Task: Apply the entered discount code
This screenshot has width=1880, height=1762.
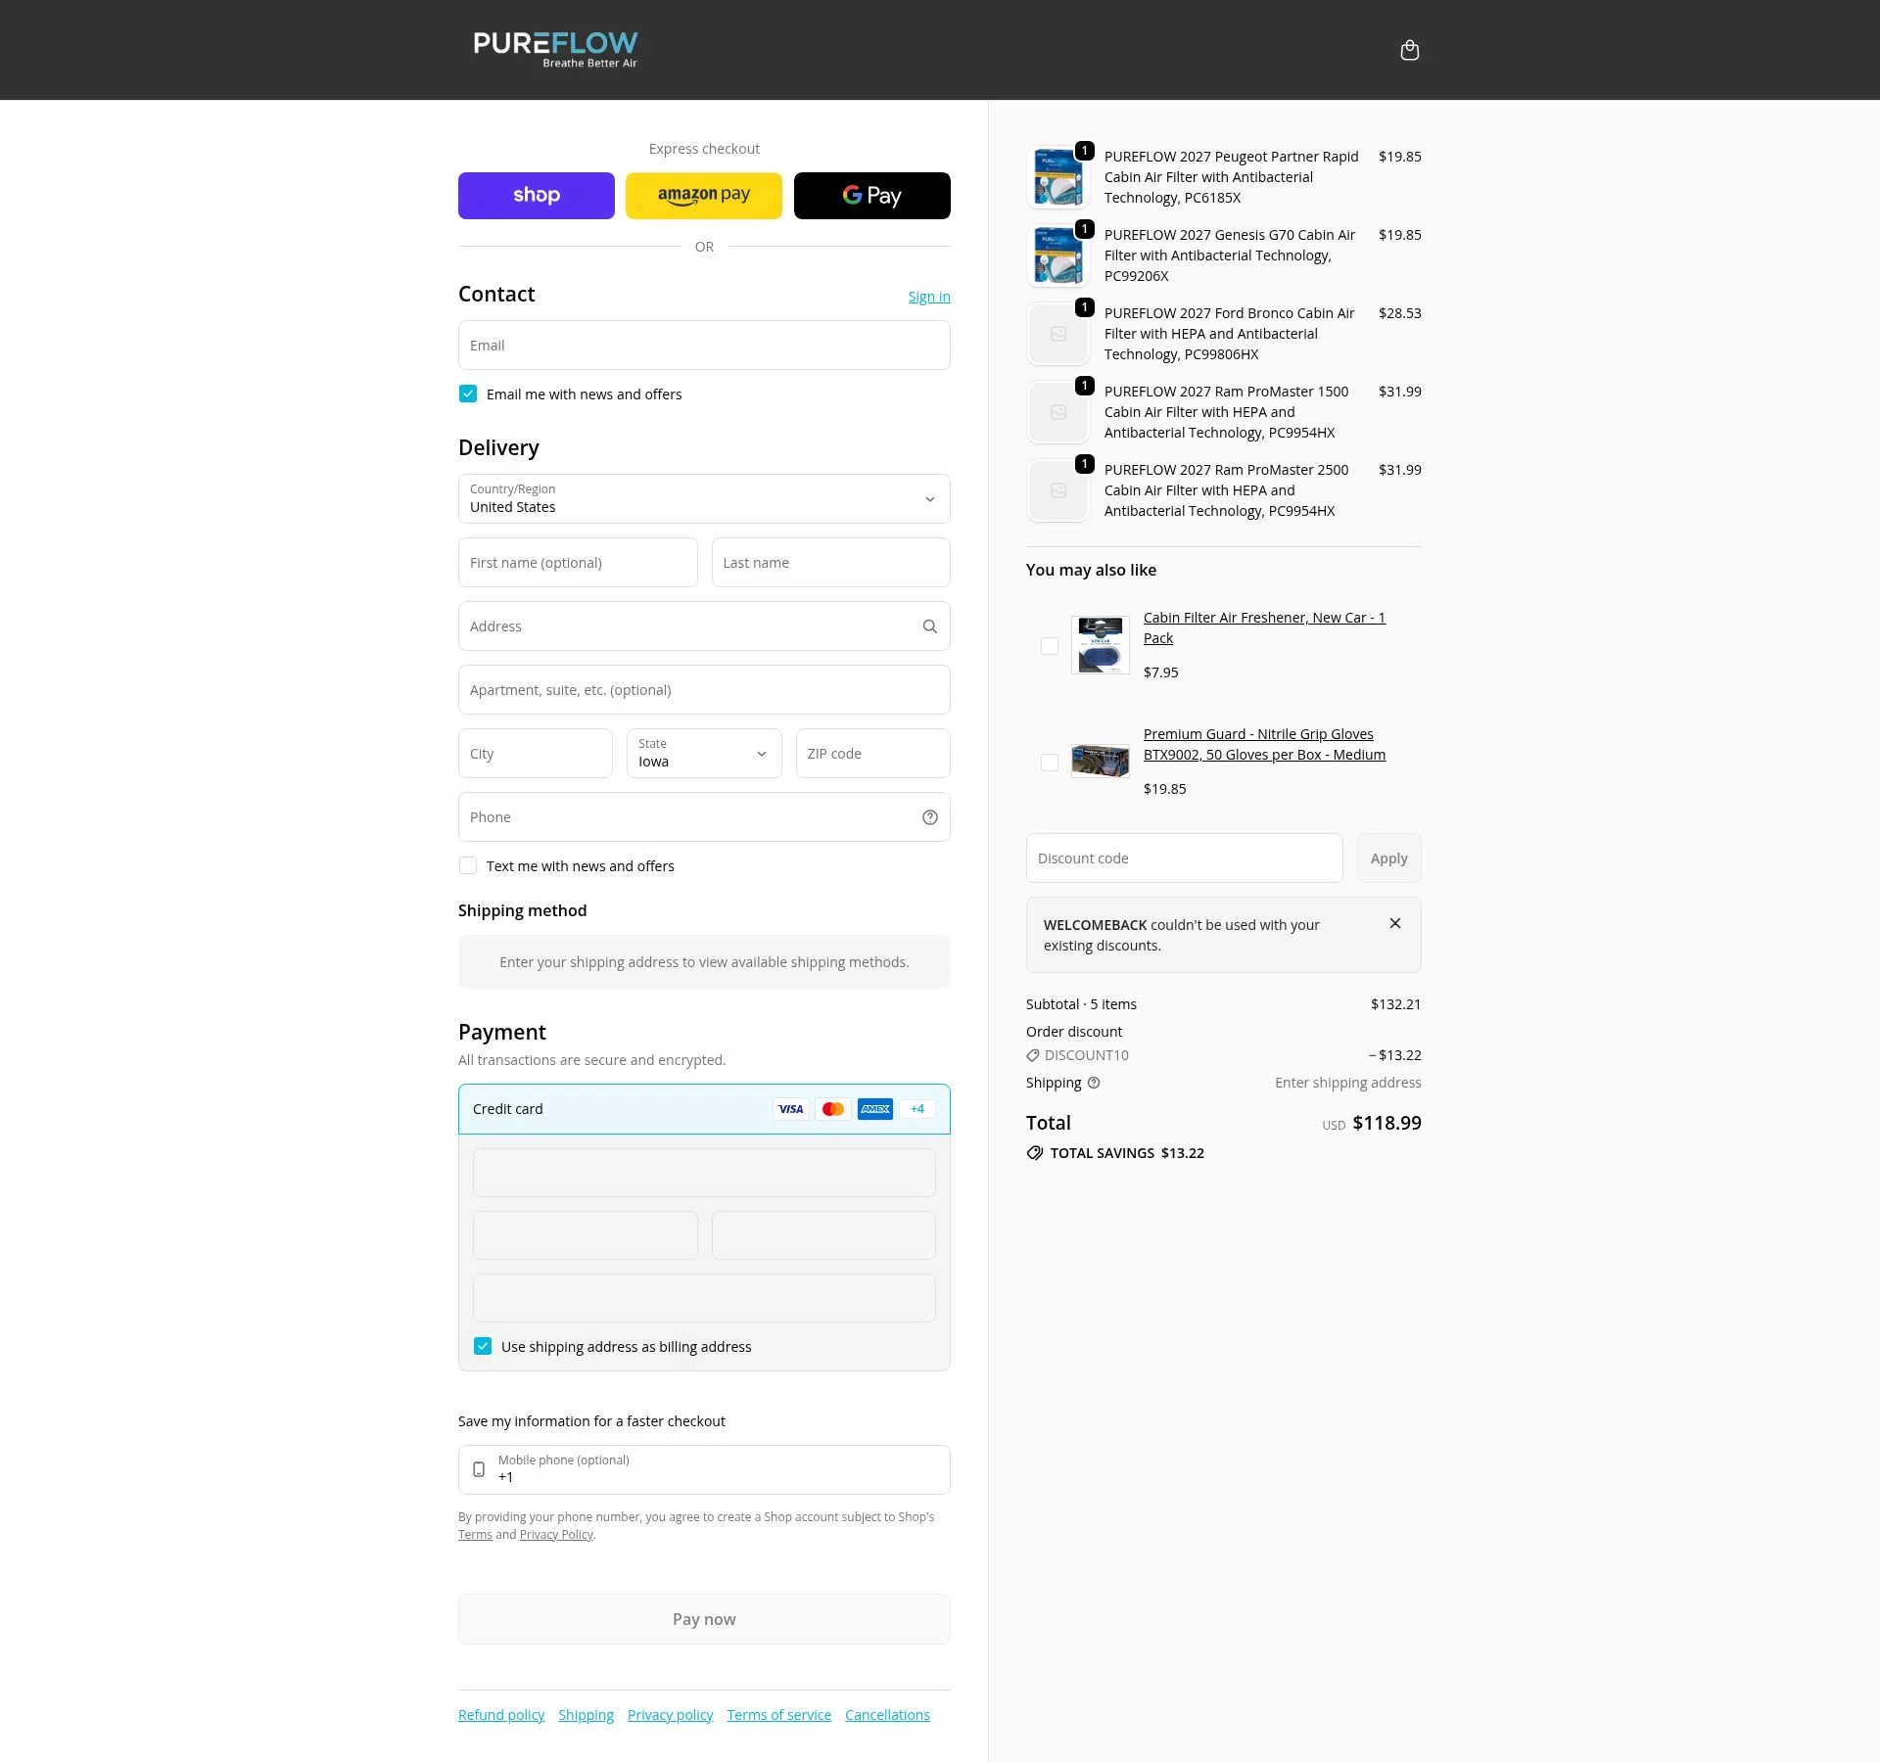Action: 1387,858
